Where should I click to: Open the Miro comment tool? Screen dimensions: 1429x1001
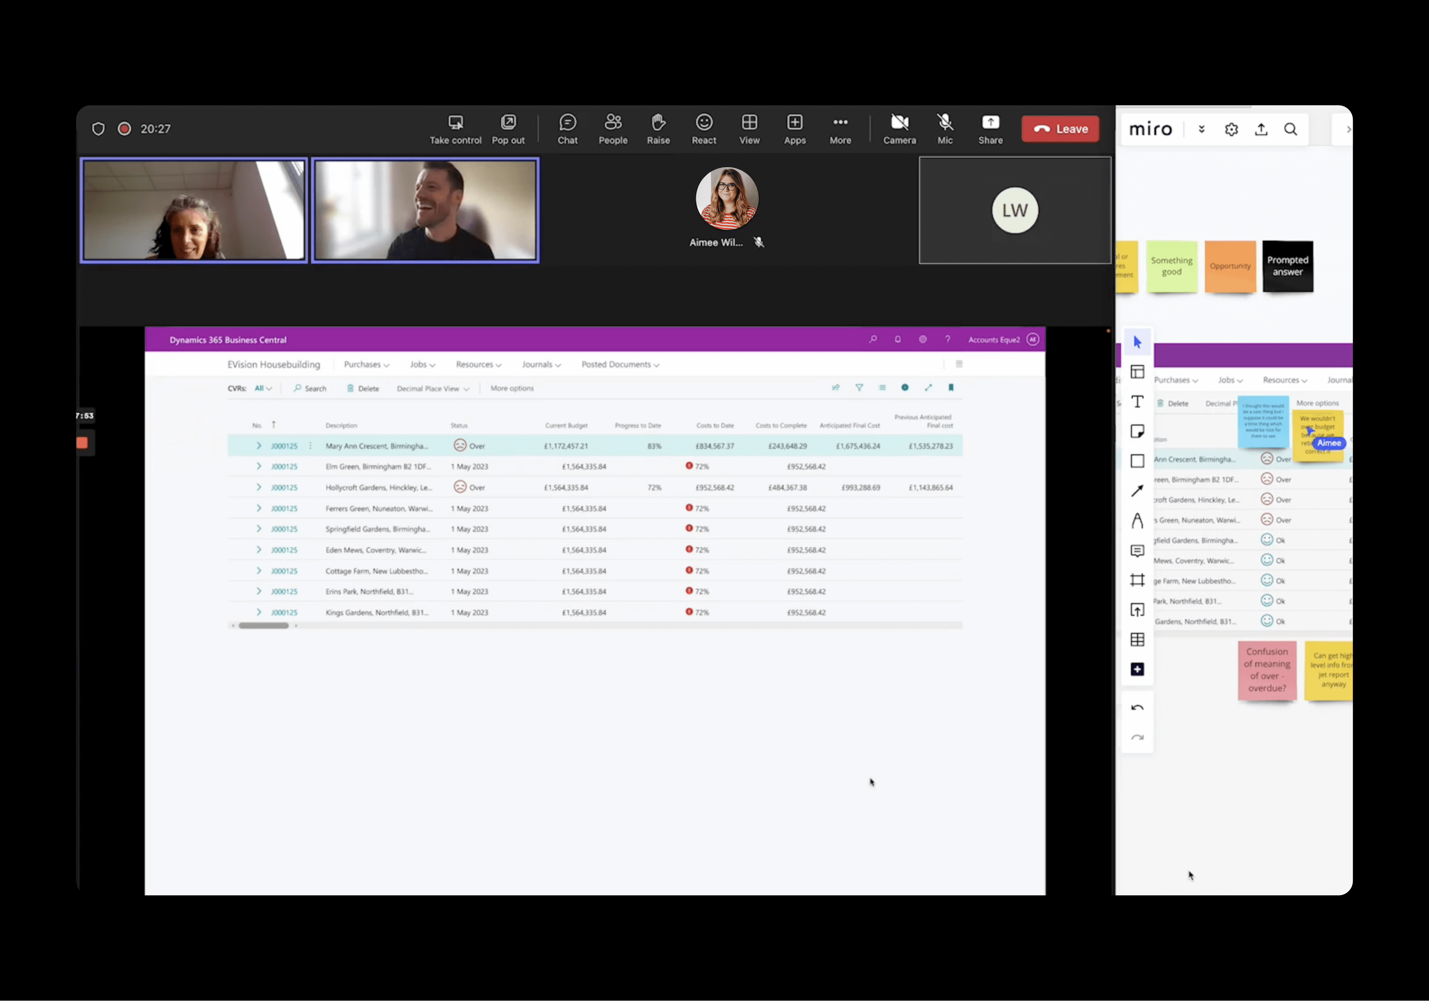click(1137, 551)
